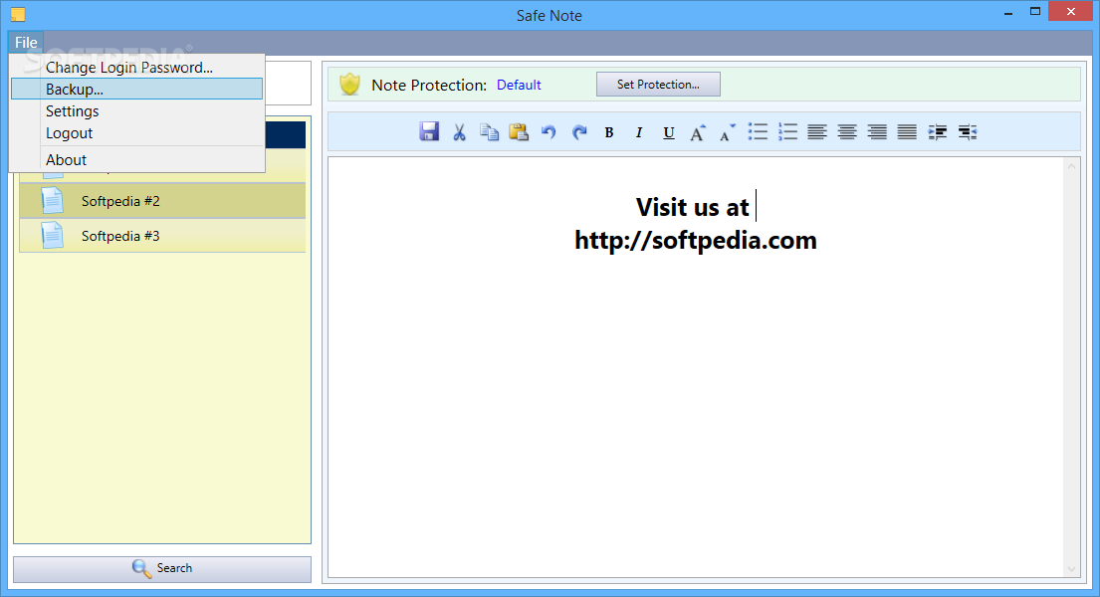
Task: Click the editor scrollbar down arrow
Action: 1071,569
